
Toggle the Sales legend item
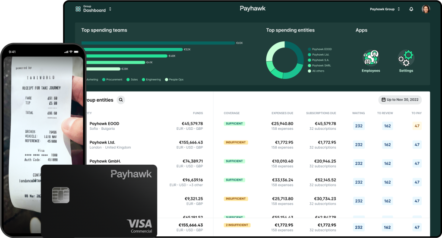point(132,80)
